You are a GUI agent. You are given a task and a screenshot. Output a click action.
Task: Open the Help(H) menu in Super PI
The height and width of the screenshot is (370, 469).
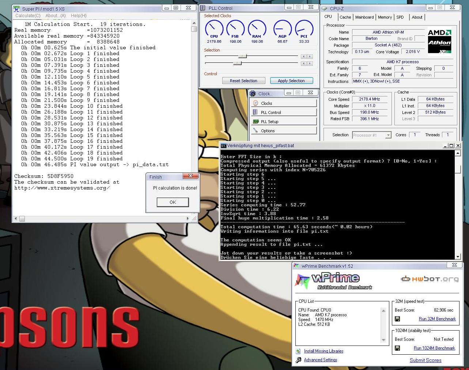79,16
